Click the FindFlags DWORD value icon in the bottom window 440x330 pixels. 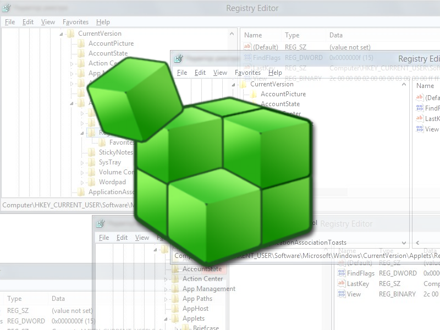tap(342, 273)
